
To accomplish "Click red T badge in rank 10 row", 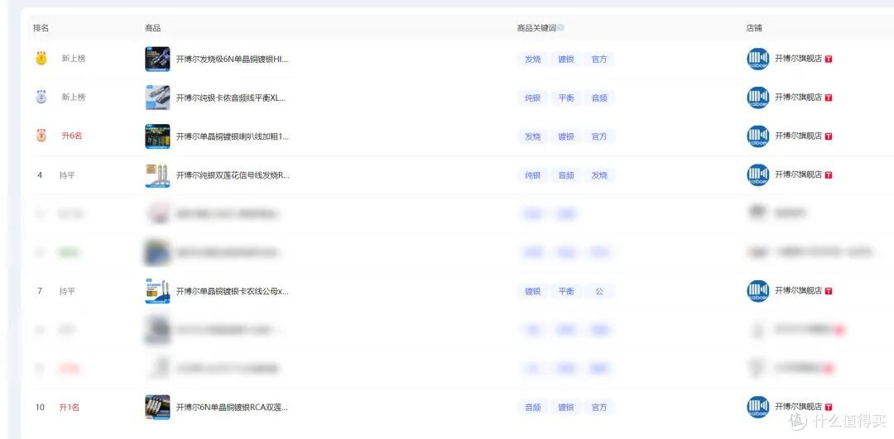I will [x=829, y=407].
